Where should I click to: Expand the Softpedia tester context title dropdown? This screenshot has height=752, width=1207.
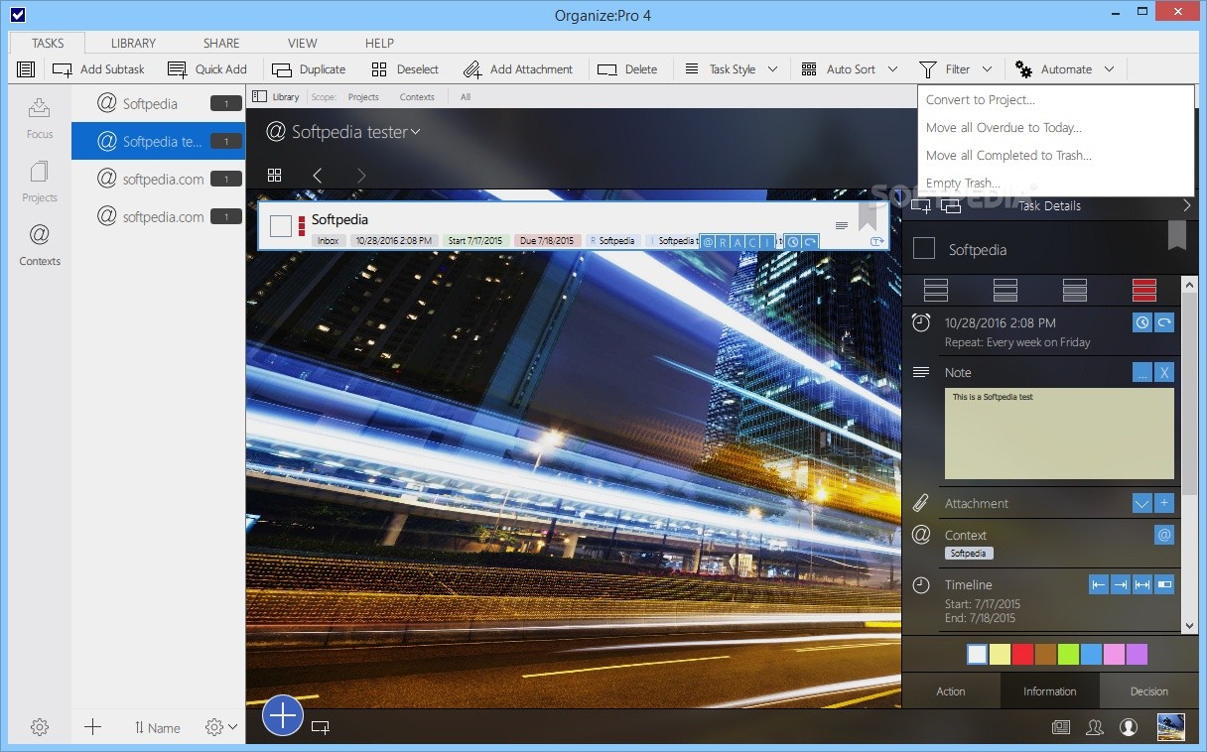coord(416,132)
